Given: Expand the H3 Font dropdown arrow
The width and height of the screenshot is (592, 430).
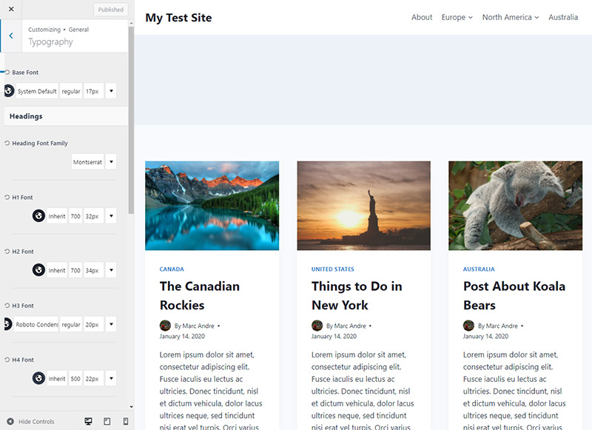Looking at the screenshot, I should (x=111, y=324).
